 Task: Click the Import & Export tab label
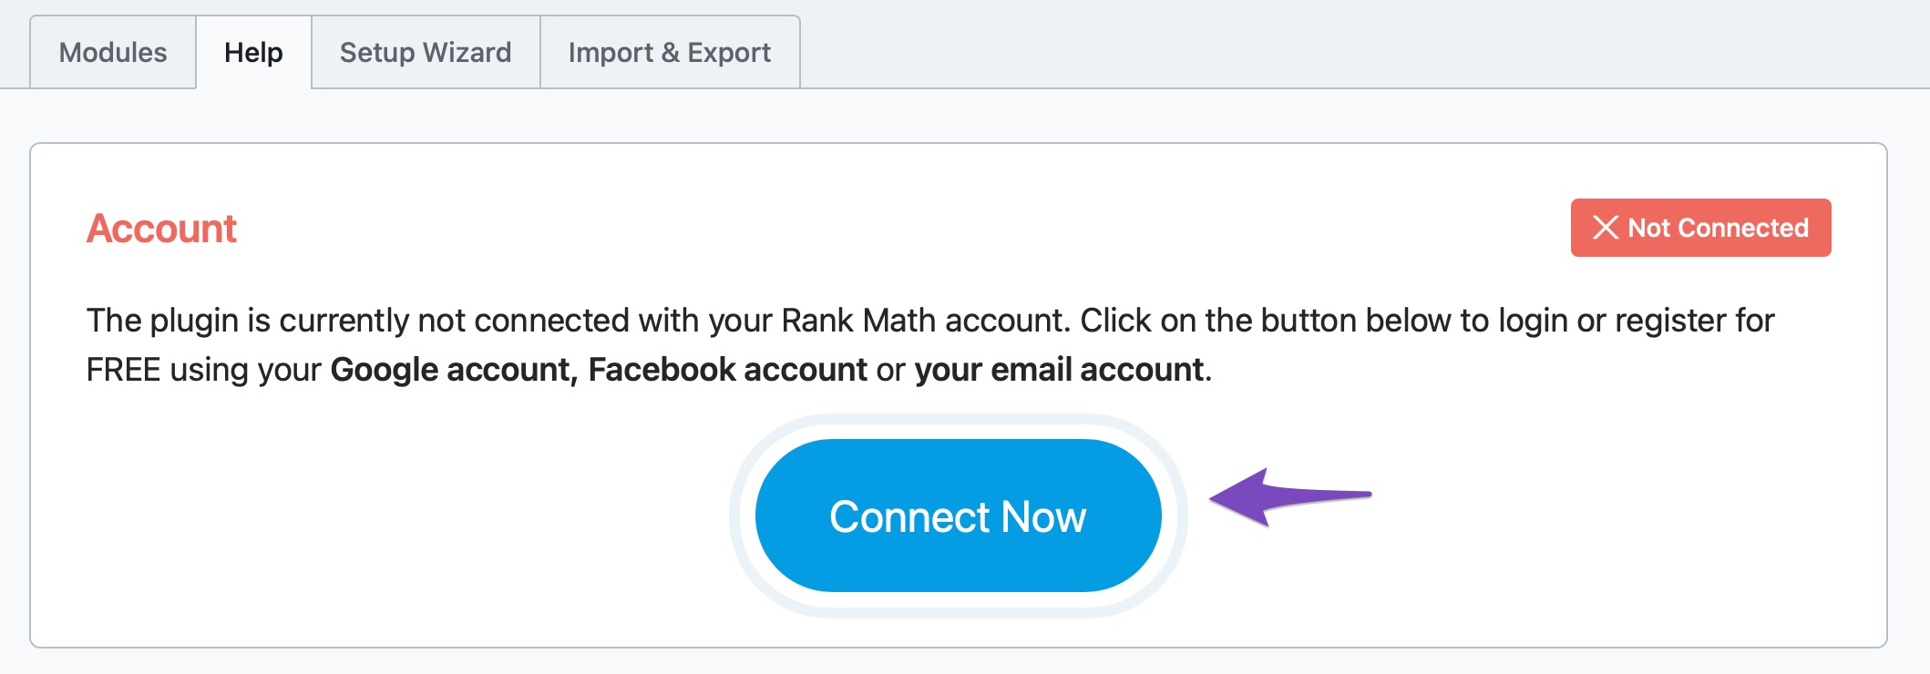(670, 52)
